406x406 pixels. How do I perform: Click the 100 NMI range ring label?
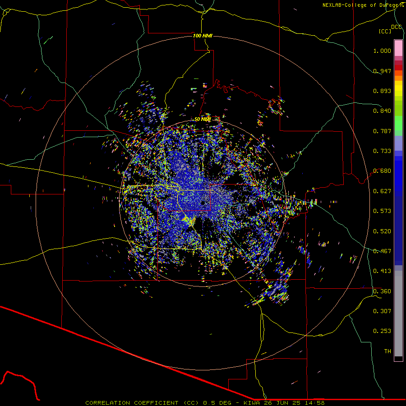coord(203,36)
